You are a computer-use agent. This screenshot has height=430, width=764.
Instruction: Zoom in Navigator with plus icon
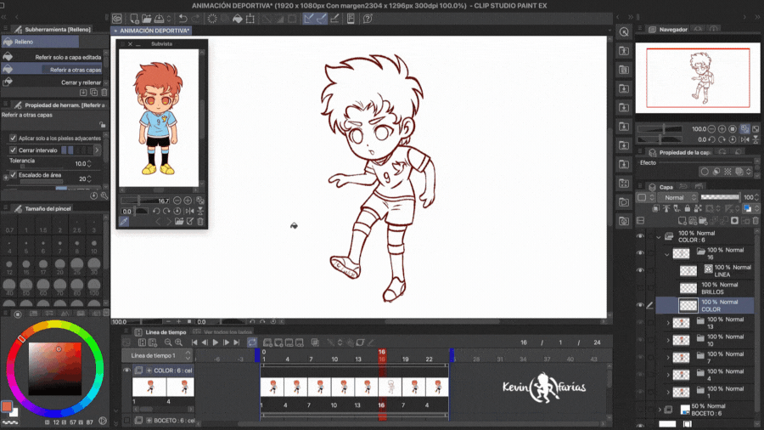tap(722, 129)
